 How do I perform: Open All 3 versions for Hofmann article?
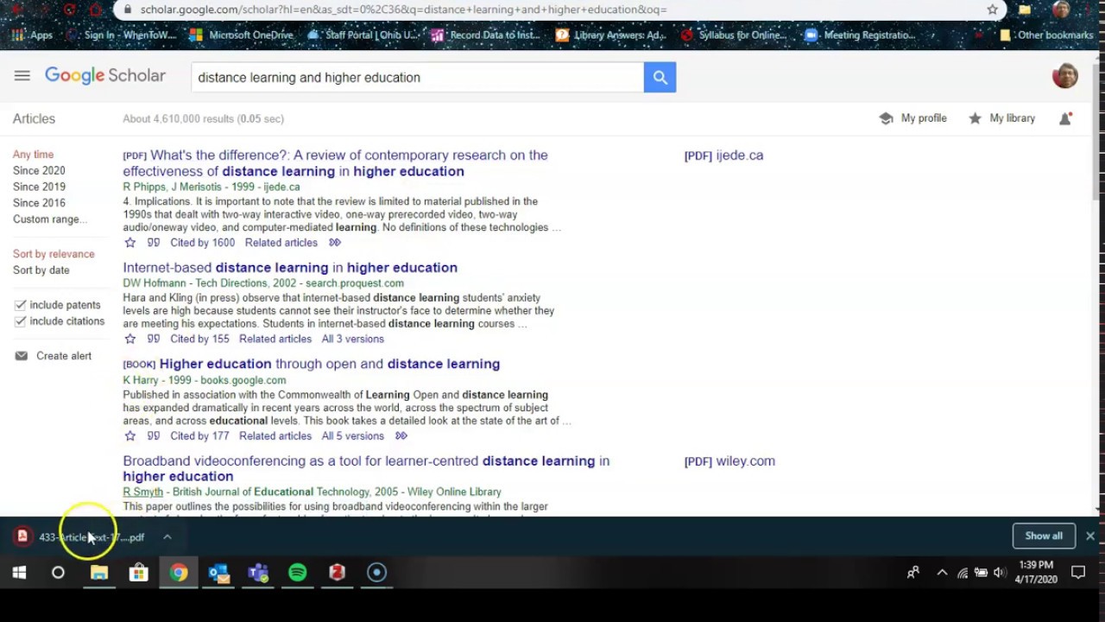[353, 339]
